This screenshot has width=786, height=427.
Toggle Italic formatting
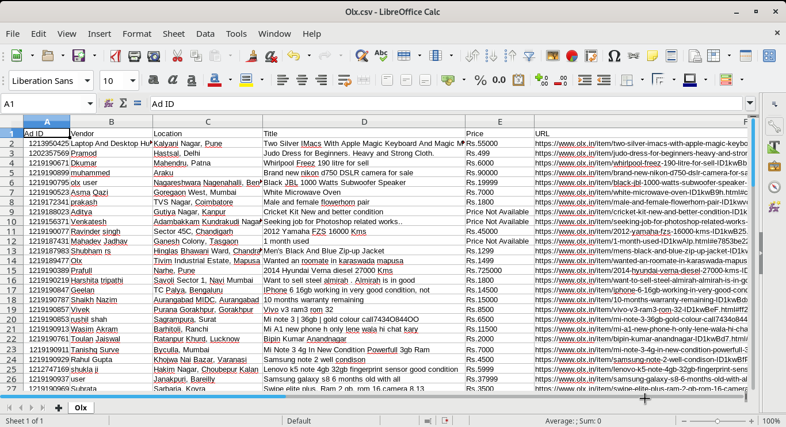click(173, 80)
